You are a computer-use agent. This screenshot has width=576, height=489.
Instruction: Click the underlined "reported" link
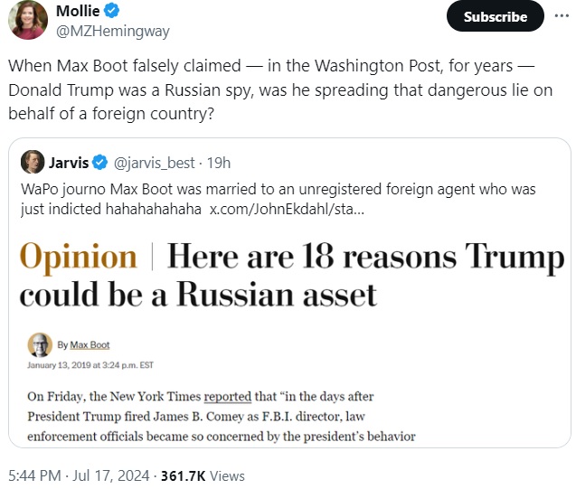(228, 396)
